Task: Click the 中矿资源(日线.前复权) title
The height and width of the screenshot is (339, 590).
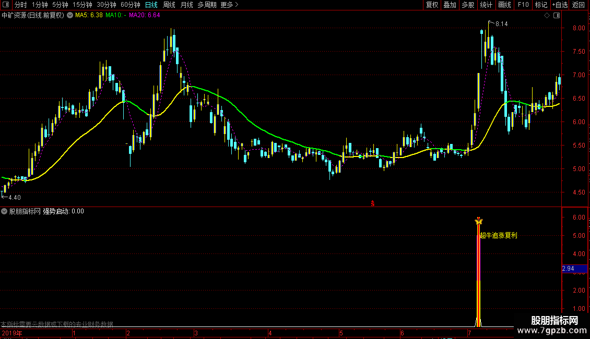Action: (33, 16)
